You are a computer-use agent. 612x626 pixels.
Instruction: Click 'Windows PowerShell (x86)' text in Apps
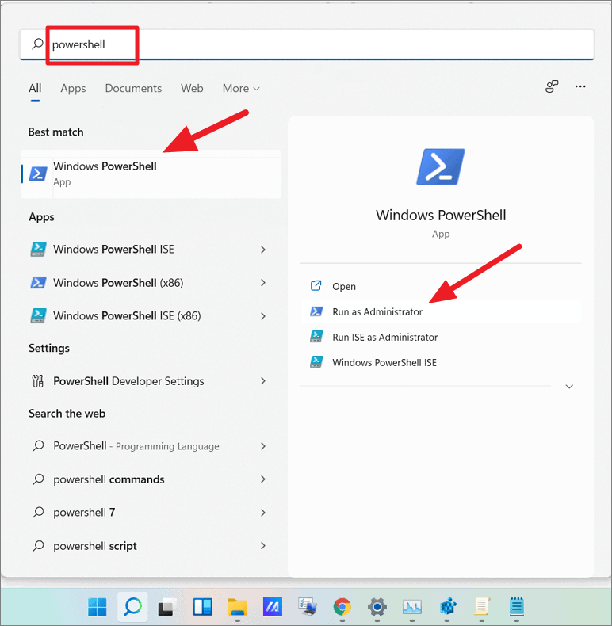pyautogui.click(x=118, y=283)
